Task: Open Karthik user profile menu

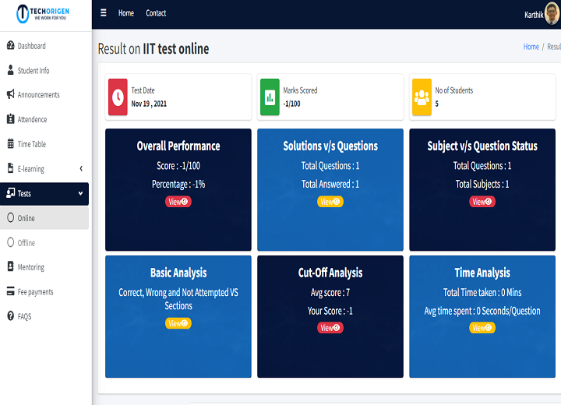Action: coord(542,14)
